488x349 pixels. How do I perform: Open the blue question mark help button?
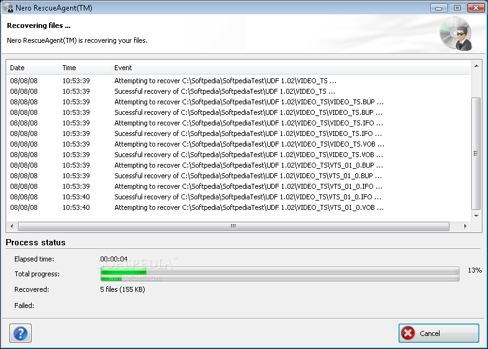[x=20, y=333]
